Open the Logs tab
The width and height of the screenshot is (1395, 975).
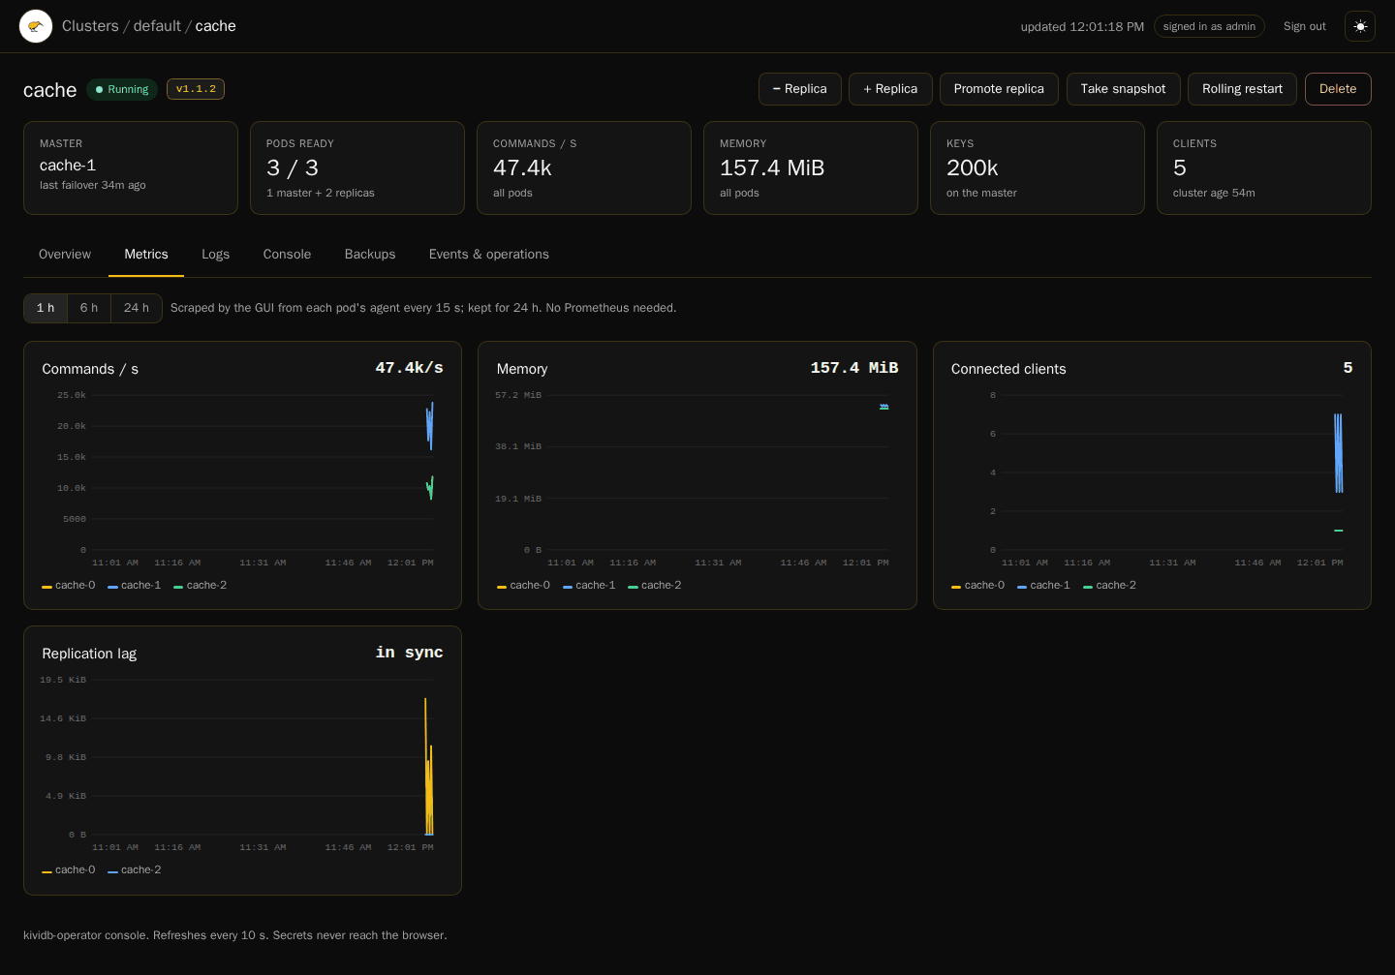[215, 255]
